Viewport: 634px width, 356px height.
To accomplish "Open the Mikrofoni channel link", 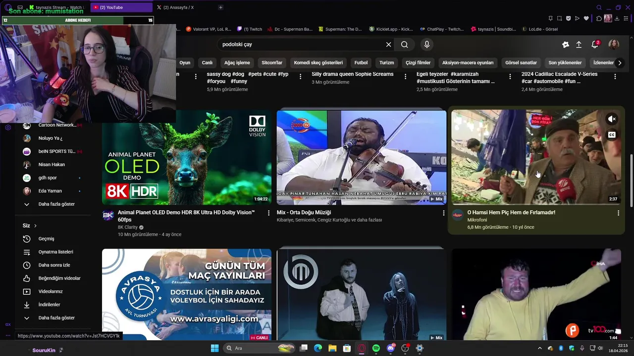I will pos(477,220).
